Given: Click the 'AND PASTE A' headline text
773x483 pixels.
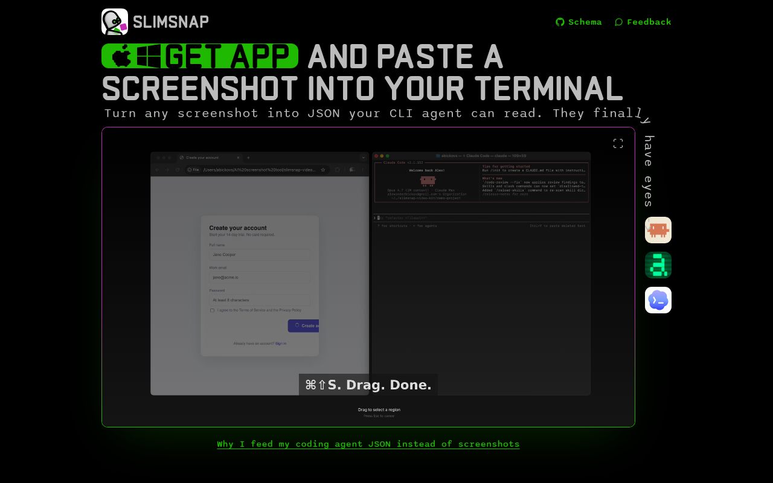Looking at the screenshot, I should point(405,56).
